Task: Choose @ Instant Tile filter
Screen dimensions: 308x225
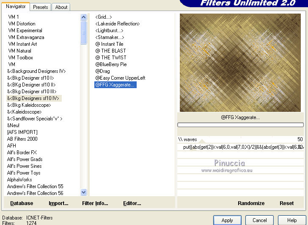Action: pyautogui.click(x=109, y=44)
